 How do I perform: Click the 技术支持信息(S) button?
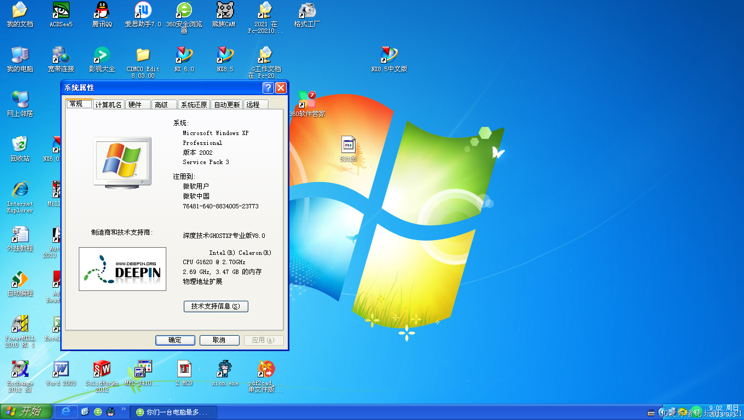[x=216, y=306]
